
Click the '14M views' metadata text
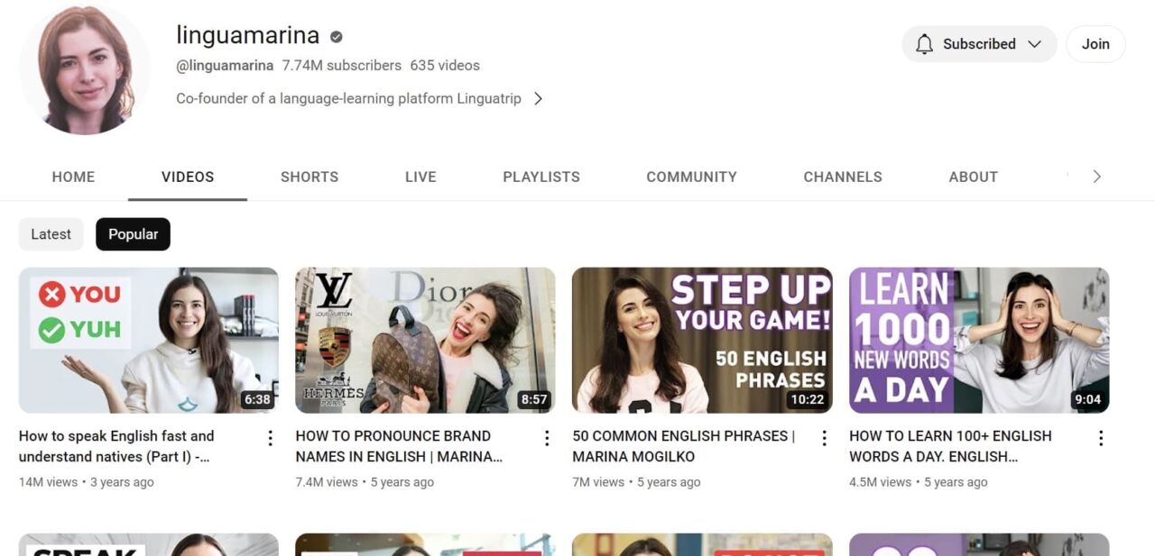[x=49, y=482]
